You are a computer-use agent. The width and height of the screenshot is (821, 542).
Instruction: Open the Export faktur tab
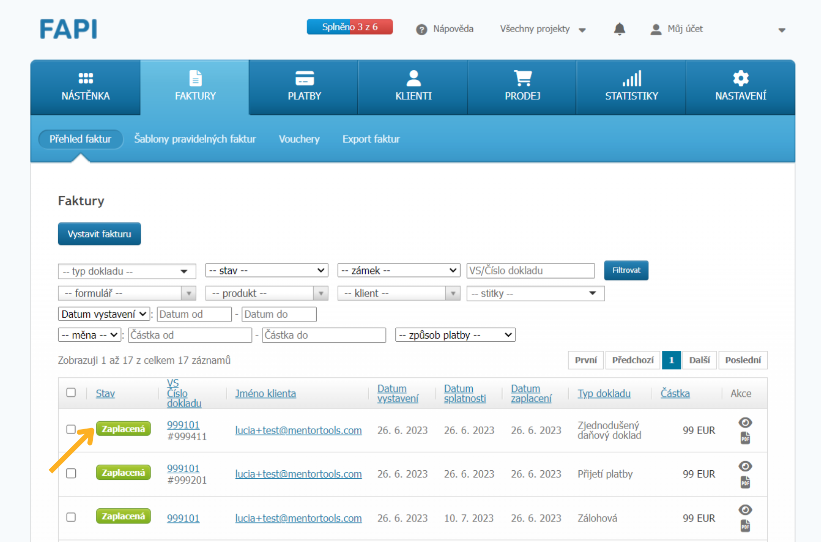click(371, 139)
